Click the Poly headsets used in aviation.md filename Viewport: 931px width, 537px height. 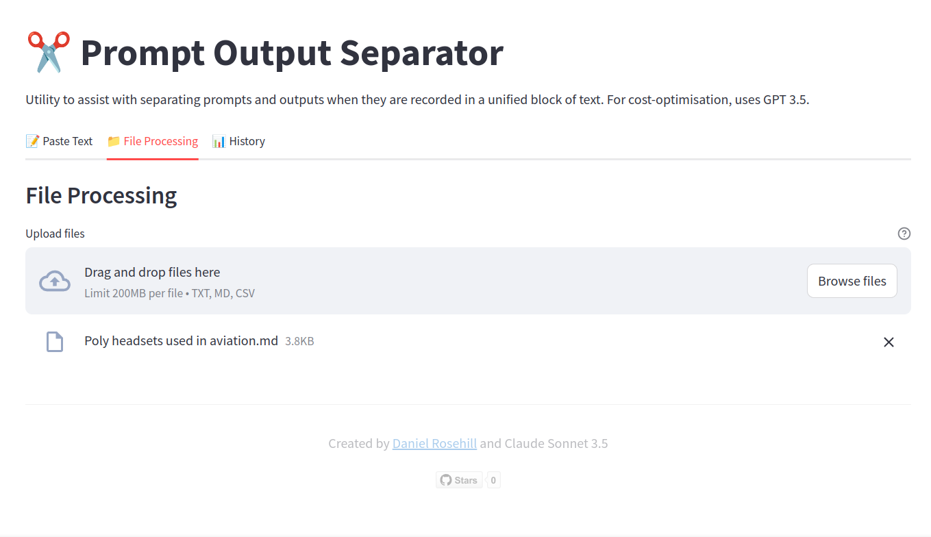click(181, 340)
